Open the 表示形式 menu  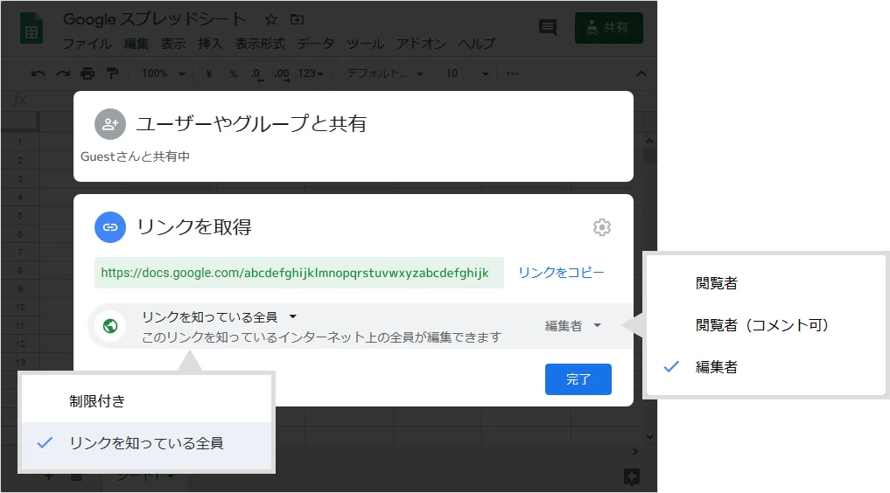260,44
